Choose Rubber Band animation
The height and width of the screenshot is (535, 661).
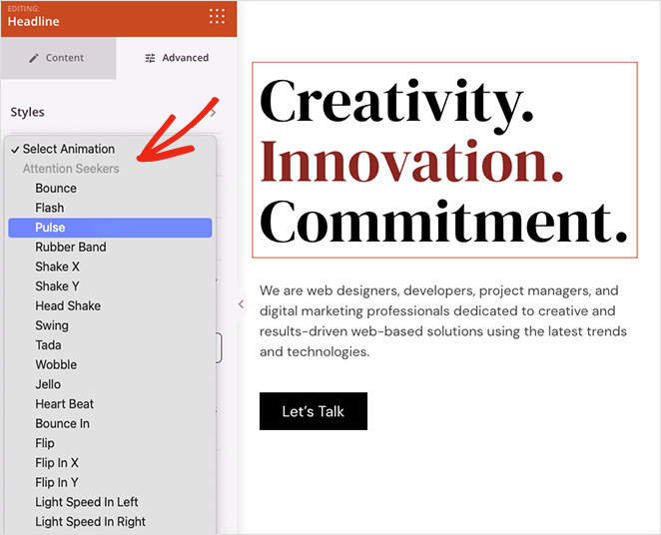click(x=110, y=247)
